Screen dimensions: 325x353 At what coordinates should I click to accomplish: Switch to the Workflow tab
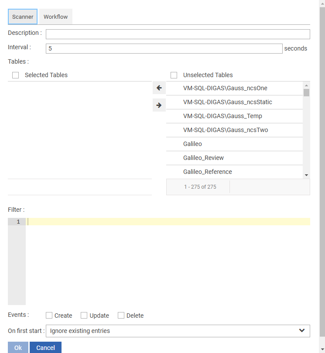tap(55, 17)
